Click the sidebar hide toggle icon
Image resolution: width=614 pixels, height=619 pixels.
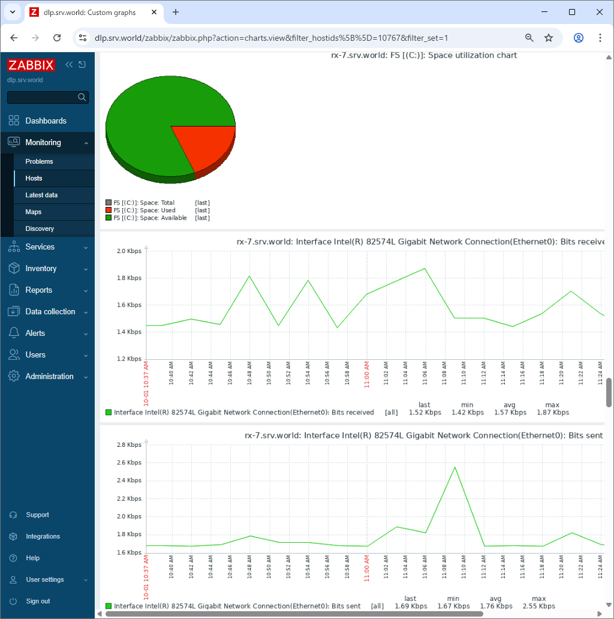[x=82, y=64]
